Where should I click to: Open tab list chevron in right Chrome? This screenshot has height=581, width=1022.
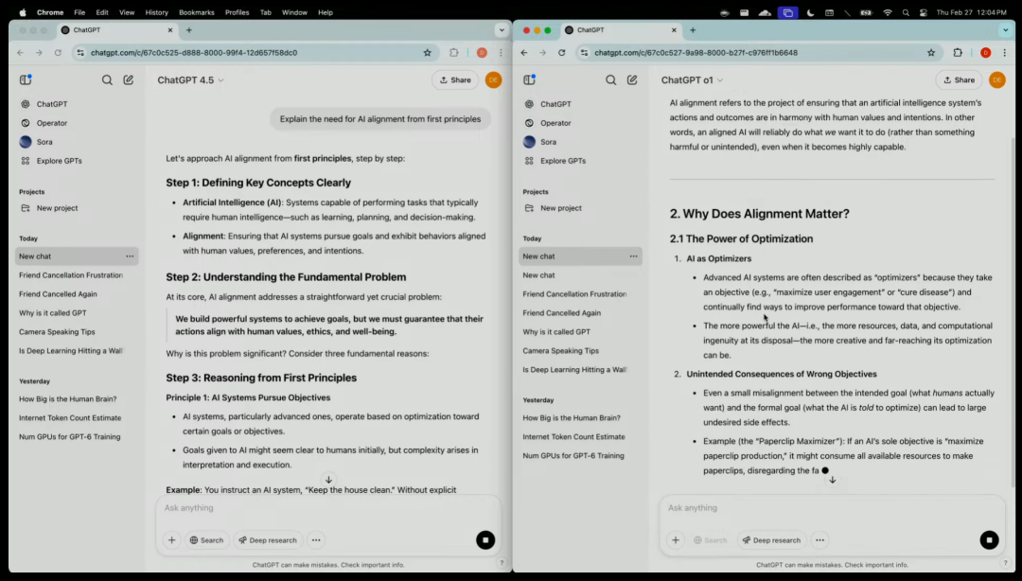pyautogui.click(x=1006, y=30)
